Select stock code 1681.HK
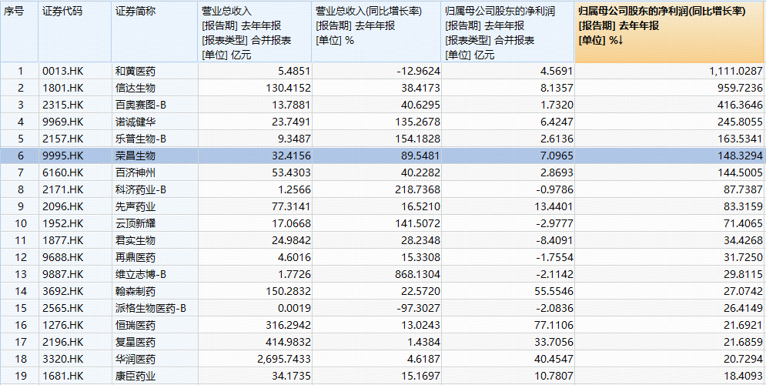Screen dimensions: 766x385 point(62,376)
